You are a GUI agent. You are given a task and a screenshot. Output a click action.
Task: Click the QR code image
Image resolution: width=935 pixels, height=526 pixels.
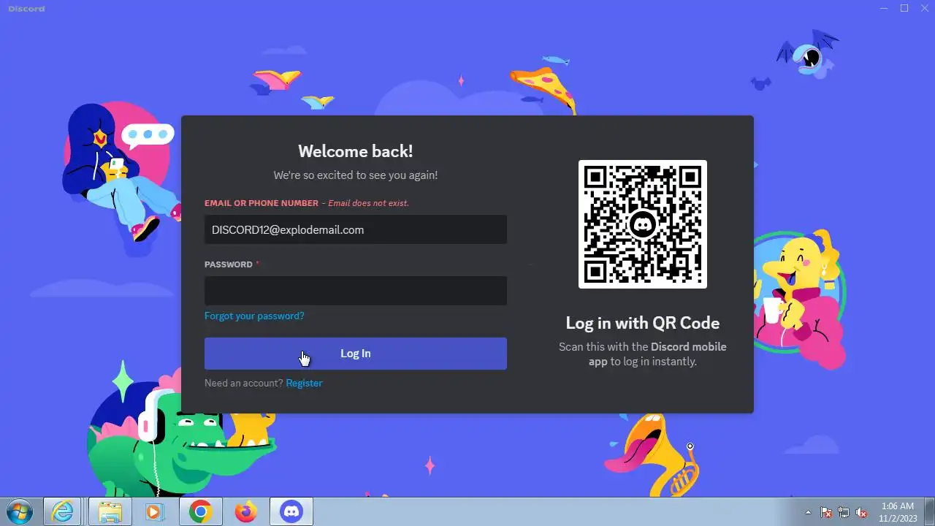pyautogui.click(x=643, y=224)
